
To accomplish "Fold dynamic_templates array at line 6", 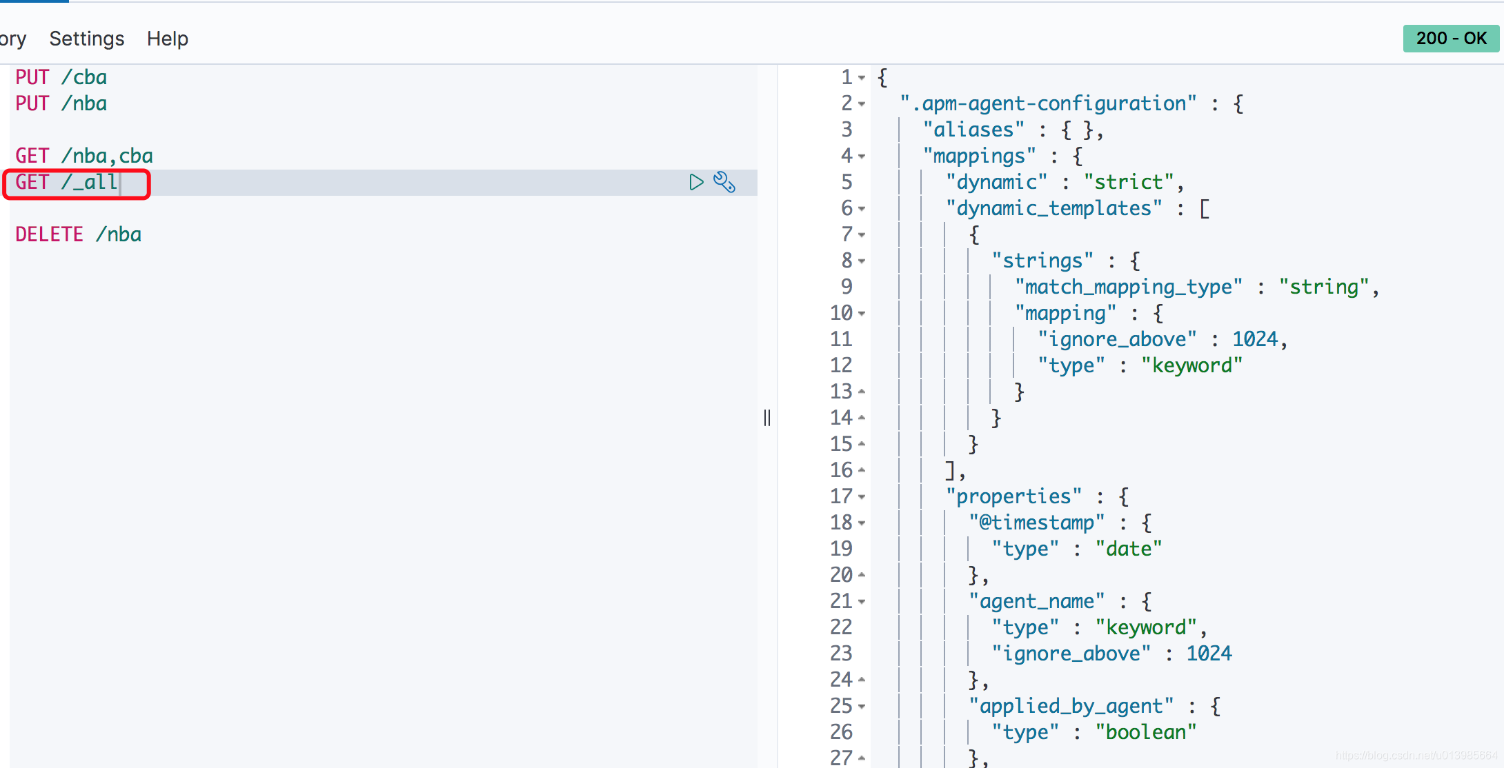I will click(x=862, y=209).
